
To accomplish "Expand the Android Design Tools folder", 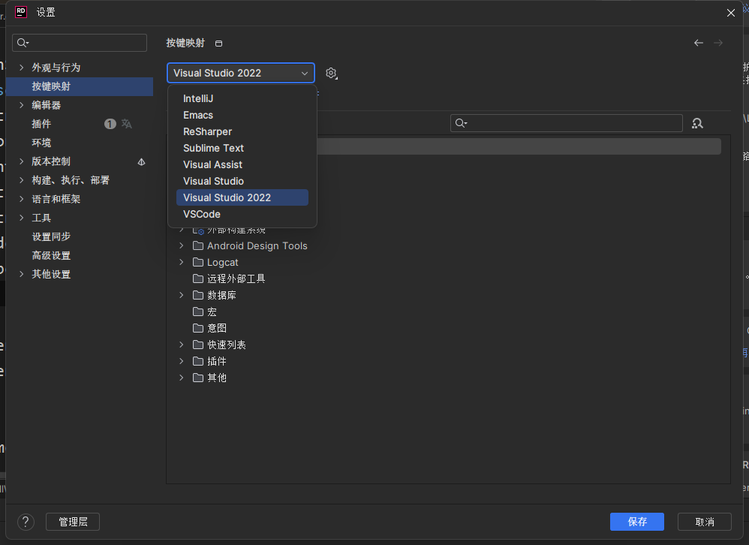I will tap(180, 245).
